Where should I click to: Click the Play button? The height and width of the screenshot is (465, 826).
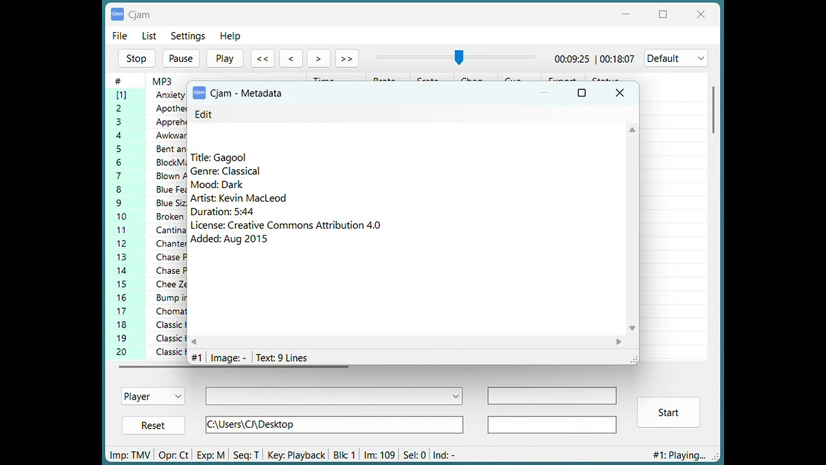225,58
